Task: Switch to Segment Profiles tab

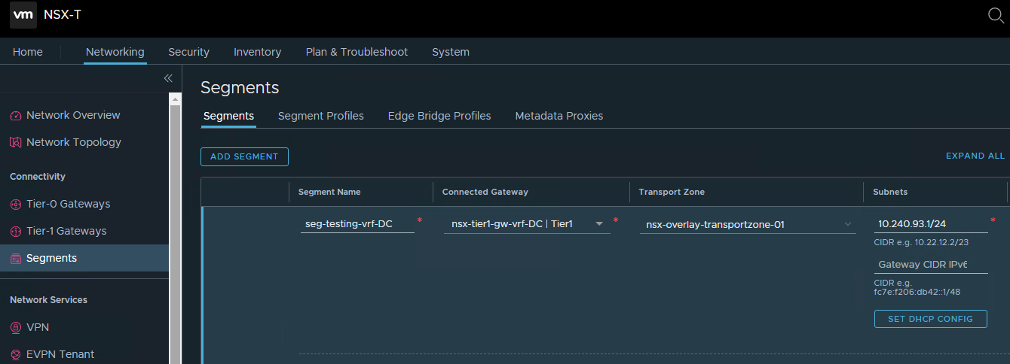Action: click(321, 116)
